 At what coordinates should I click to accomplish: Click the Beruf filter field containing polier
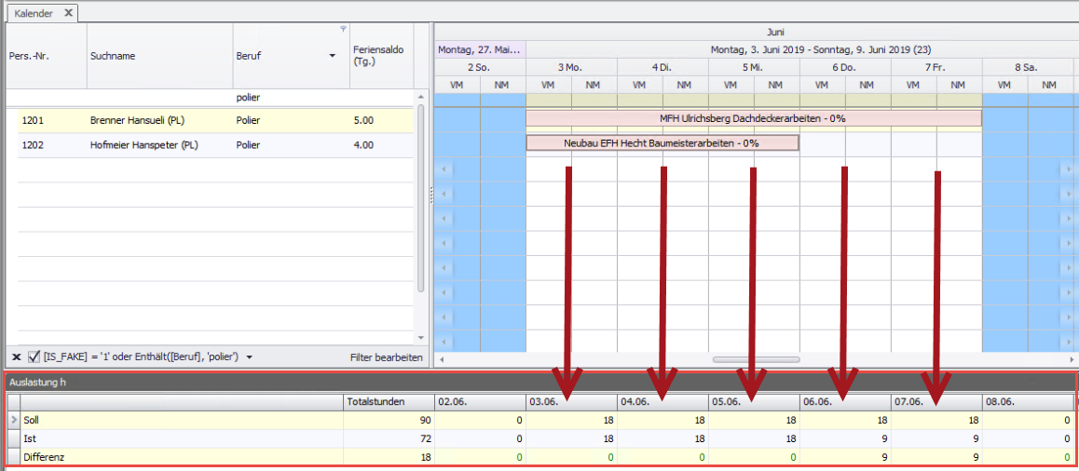click(289, 98)
